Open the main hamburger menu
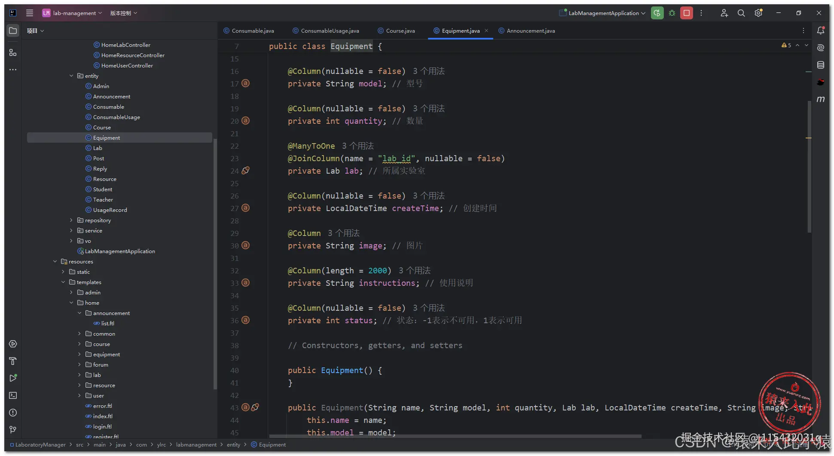834x456 pixels. [x=30, y=13]
